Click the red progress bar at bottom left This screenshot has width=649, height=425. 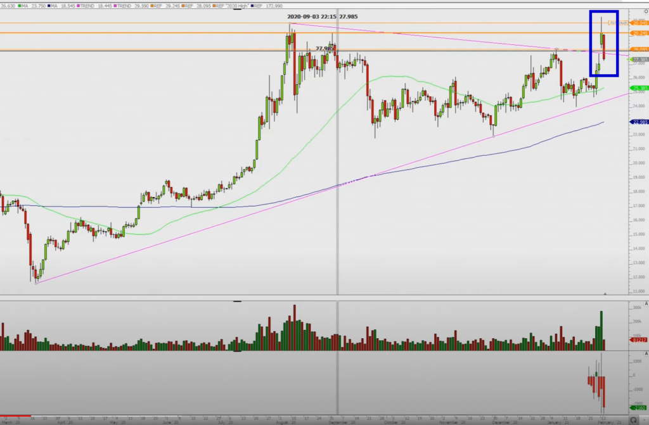pyautogui.click(x=15, y=417)
